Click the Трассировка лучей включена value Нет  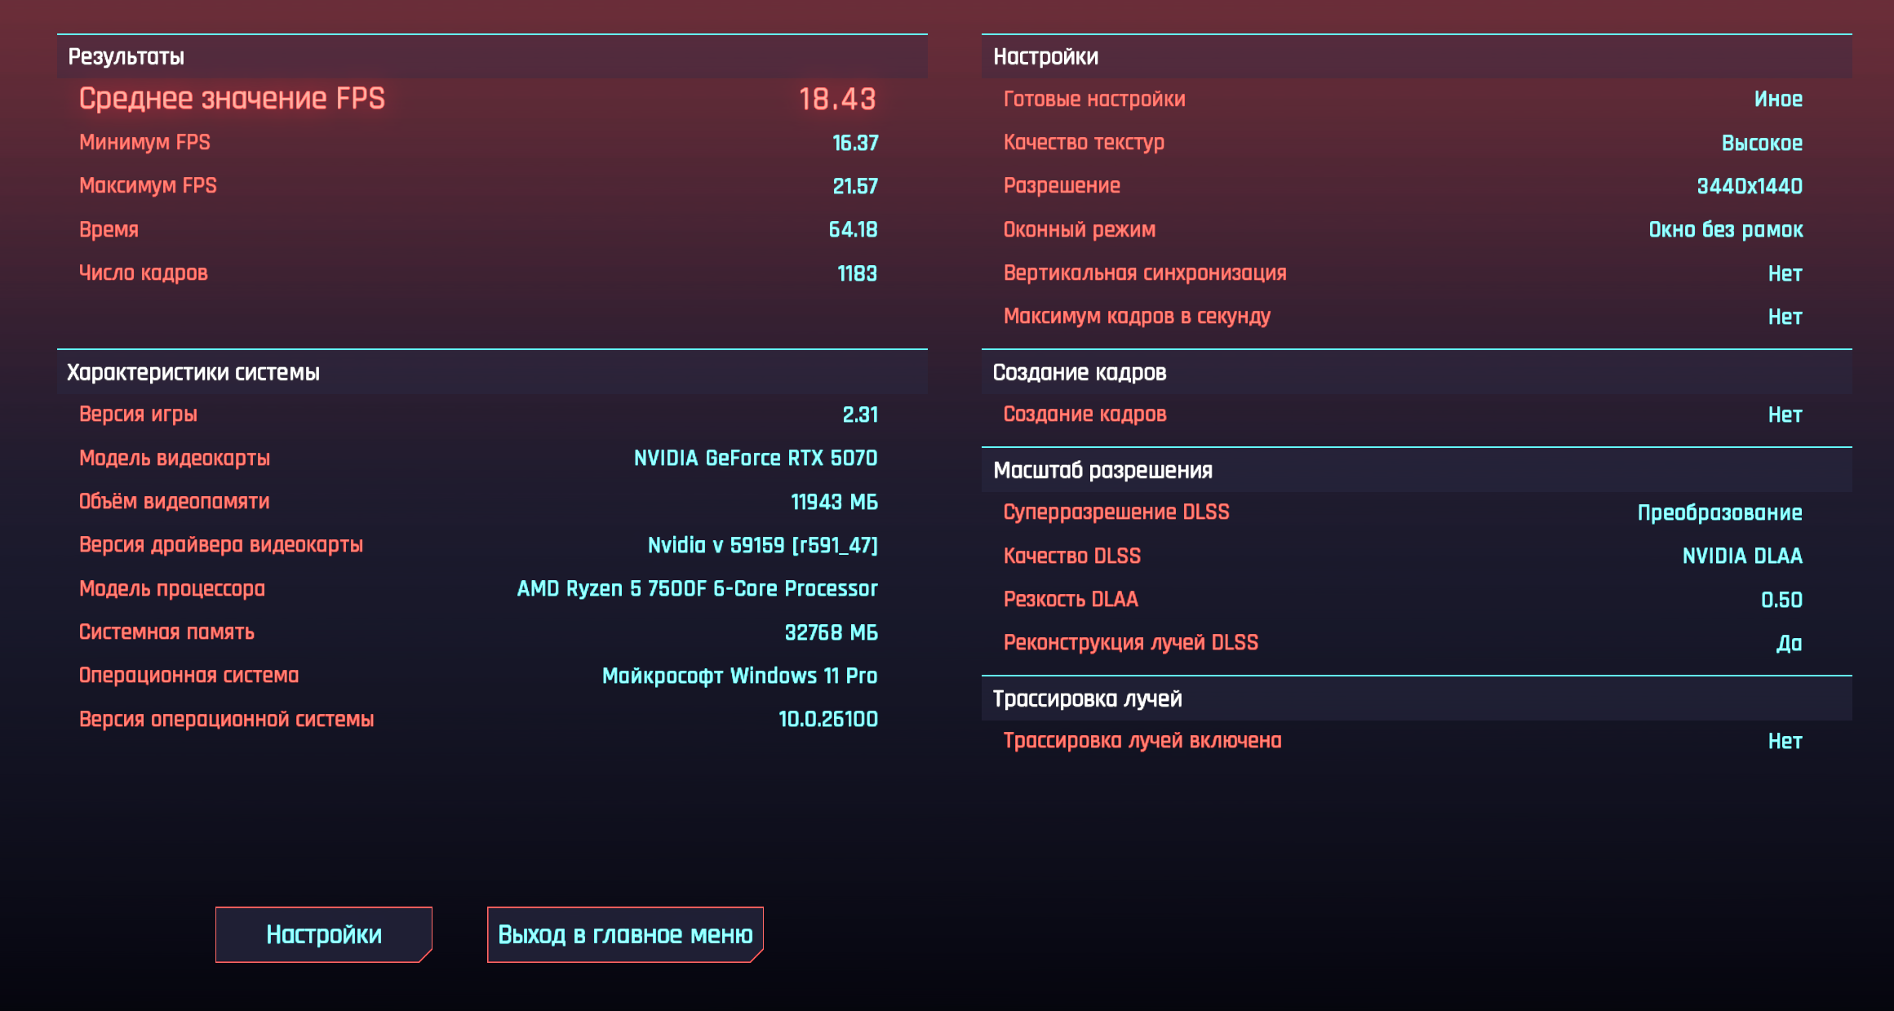point(1785,741)
